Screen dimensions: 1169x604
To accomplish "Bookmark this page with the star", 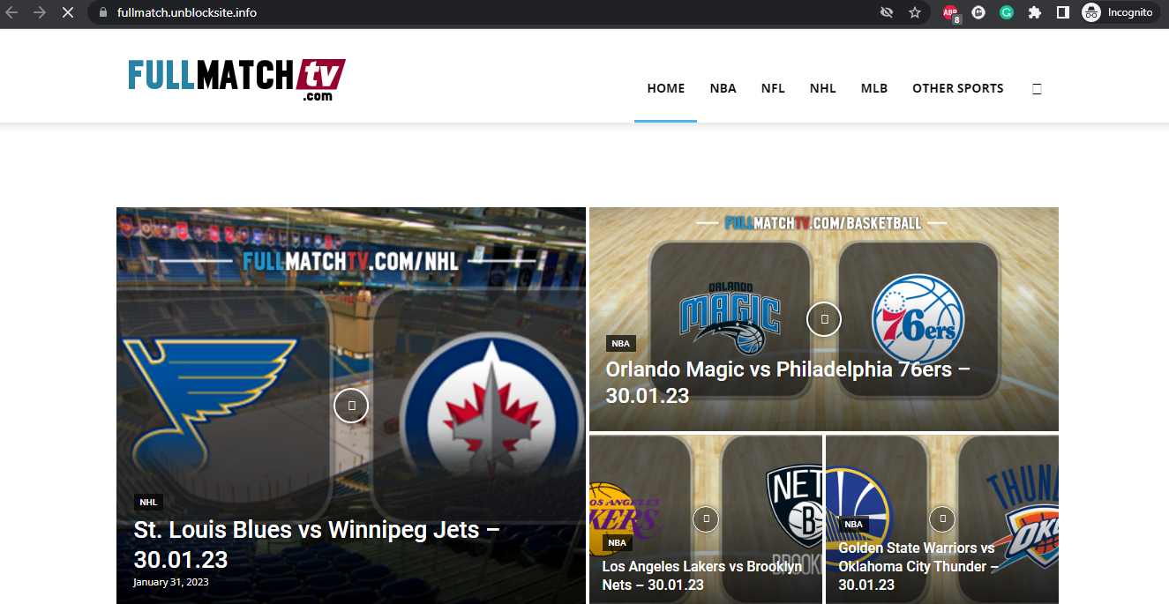I will pos(915,12).
